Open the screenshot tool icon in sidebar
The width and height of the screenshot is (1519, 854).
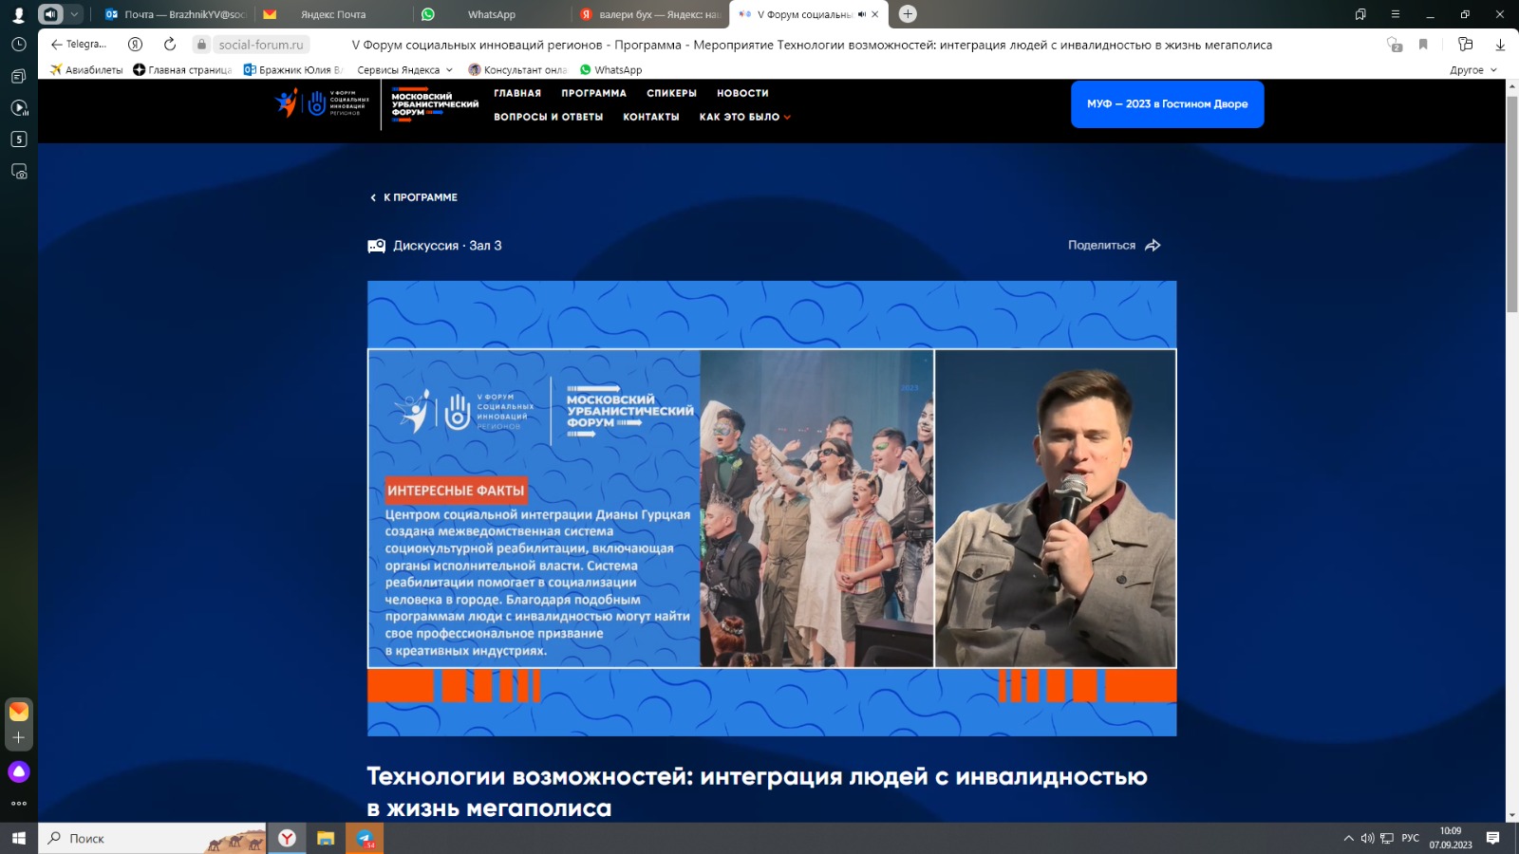[19, 172]
